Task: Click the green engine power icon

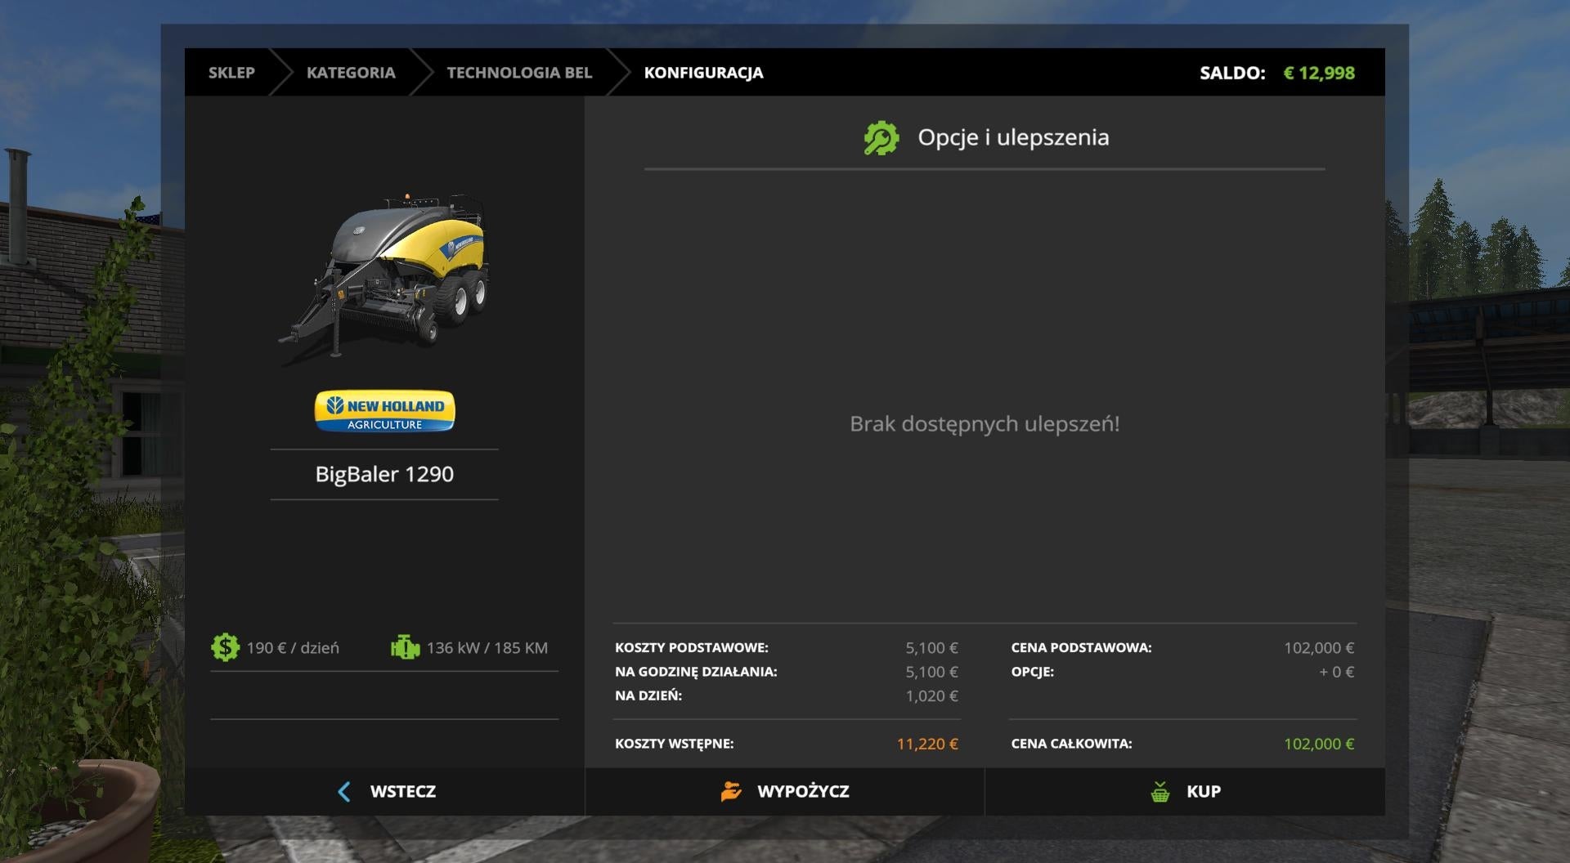Action: point(405,647)
